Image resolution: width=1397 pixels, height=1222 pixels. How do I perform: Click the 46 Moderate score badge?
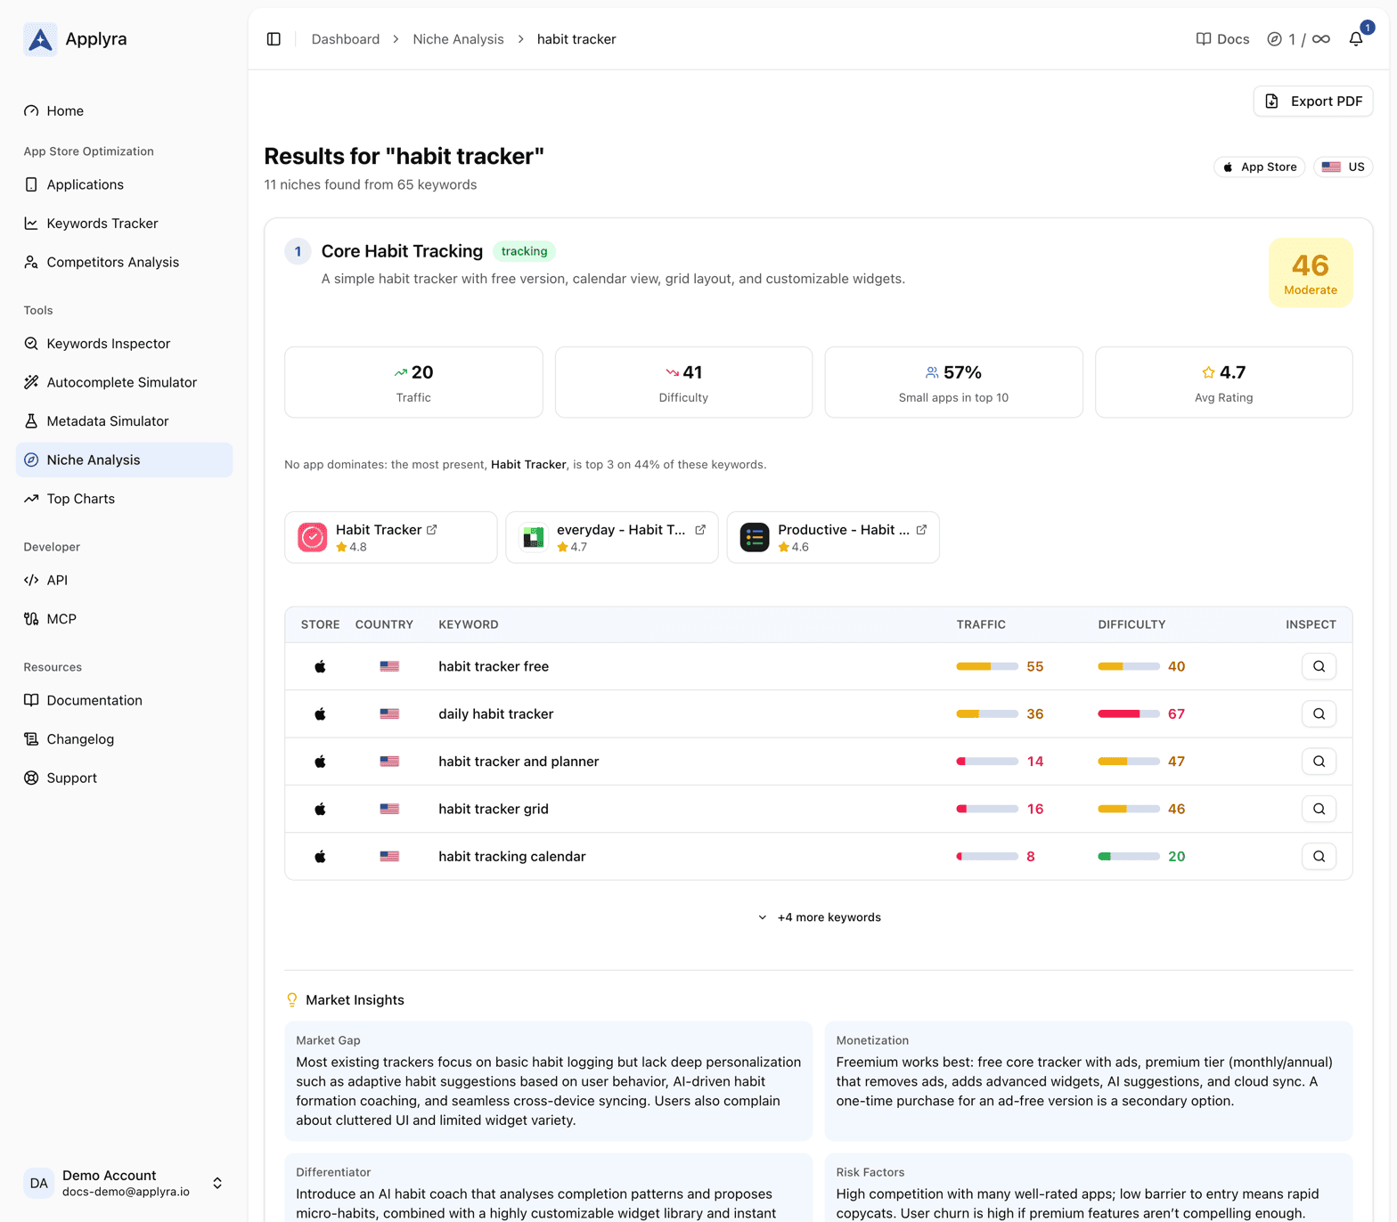pyautogui.click(x=1311, y=273)
